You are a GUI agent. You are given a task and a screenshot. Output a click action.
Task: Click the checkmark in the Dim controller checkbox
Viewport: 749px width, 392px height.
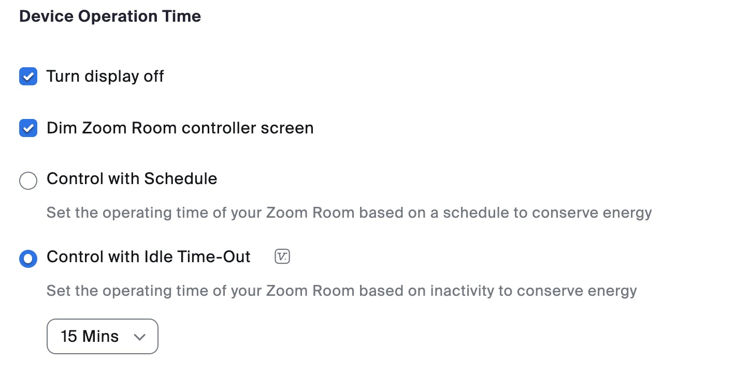(28, 128)
